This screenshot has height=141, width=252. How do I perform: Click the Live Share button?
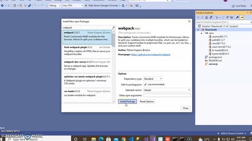pyautogui.click(x=239, y=6)
